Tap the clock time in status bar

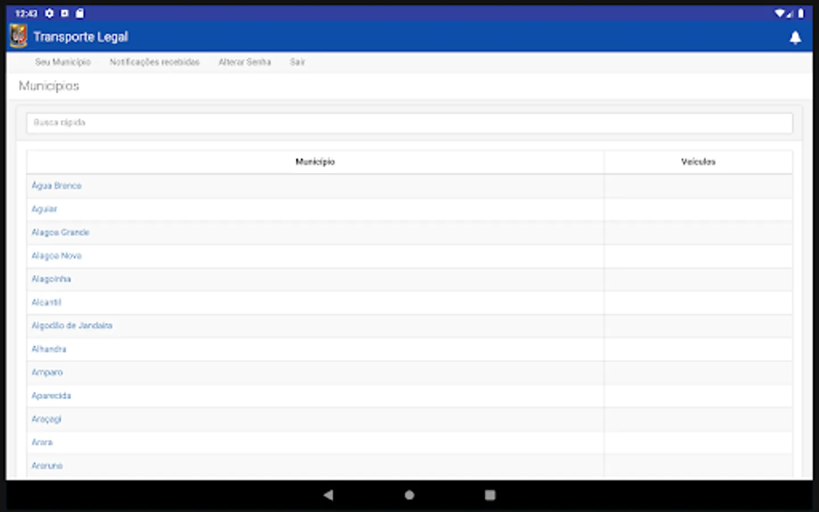pyautogui.click(x=26, y=13)
